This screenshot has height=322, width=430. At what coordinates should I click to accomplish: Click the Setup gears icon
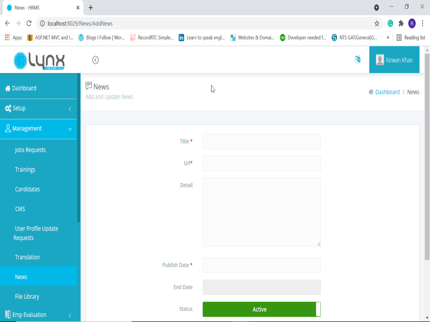(8, 109)
